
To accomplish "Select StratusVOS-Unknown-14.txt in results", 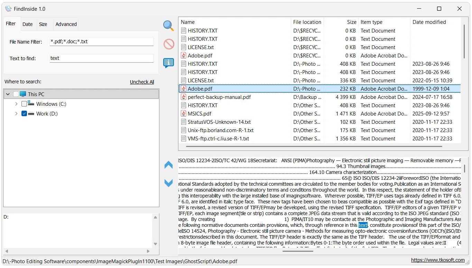I will 320,122.
